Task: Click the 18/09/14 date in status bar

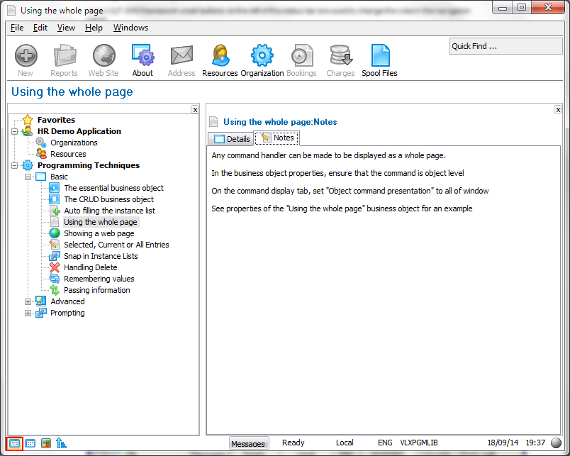Action: tap(503, 443)
